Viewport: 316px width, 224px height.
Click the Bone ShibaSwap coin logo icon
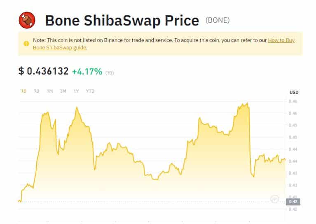27,20
